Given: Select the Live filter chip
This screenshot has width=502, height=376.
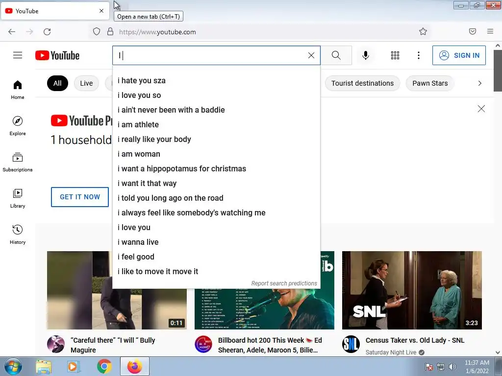Looking at the screenshot, I should coord(86,83).
